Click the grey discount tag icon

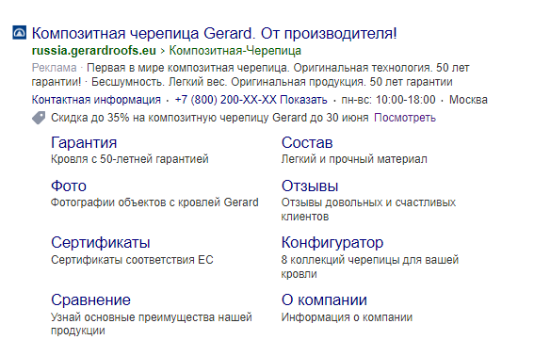pos(39,118)
